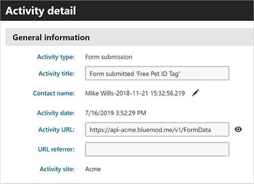Viewport: 254px width, 184px height.
Task: Click the 'Activity site:' label
Action: [57, 169]
